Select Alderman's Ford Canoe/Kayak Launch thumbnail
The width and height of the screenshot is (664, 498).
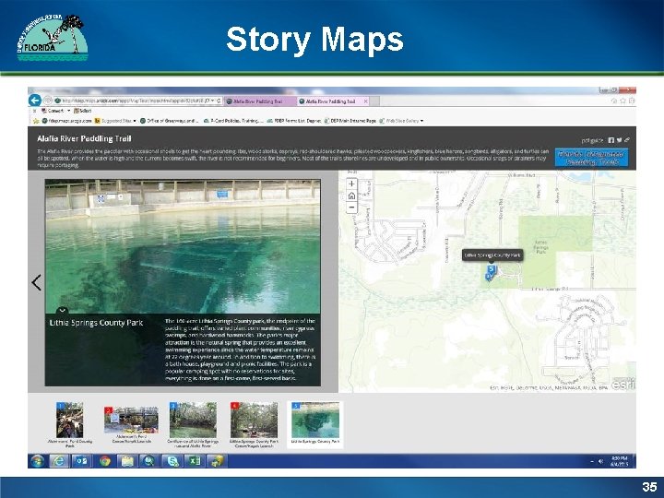(131, 425)
